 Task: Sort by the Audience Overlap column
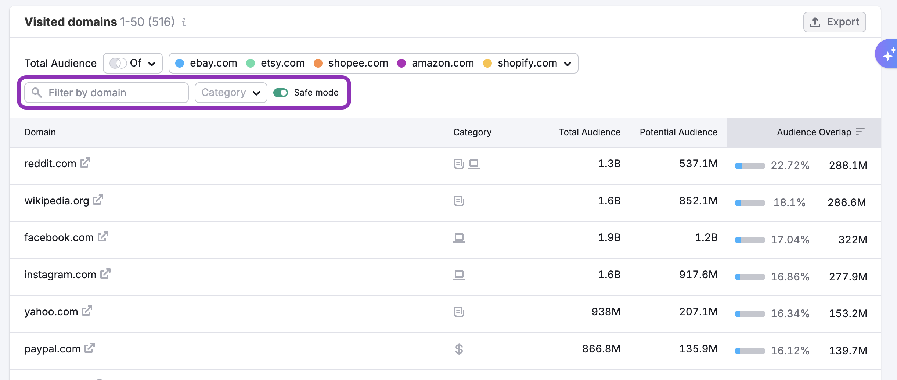[860, 132]
